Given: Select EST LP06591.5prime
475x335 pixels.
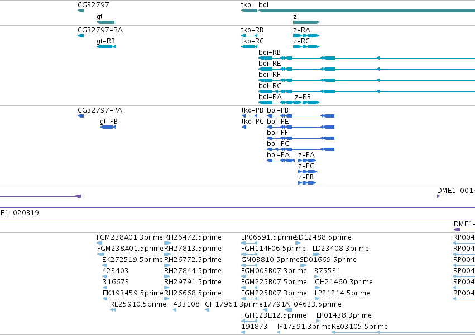Looking at the screenshot, I should point(268,237).
